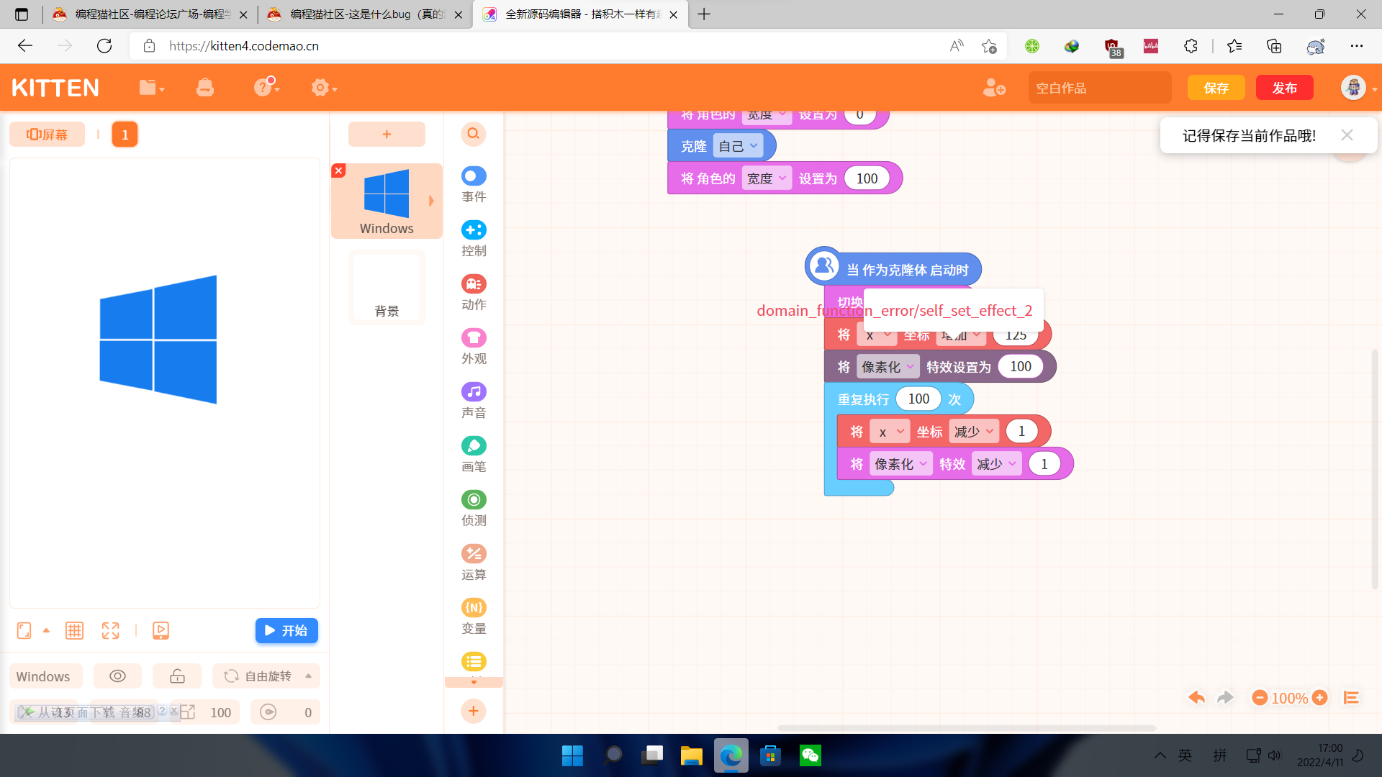
Task: Add a new sprite with the plus button
Action: click(387, 134)
